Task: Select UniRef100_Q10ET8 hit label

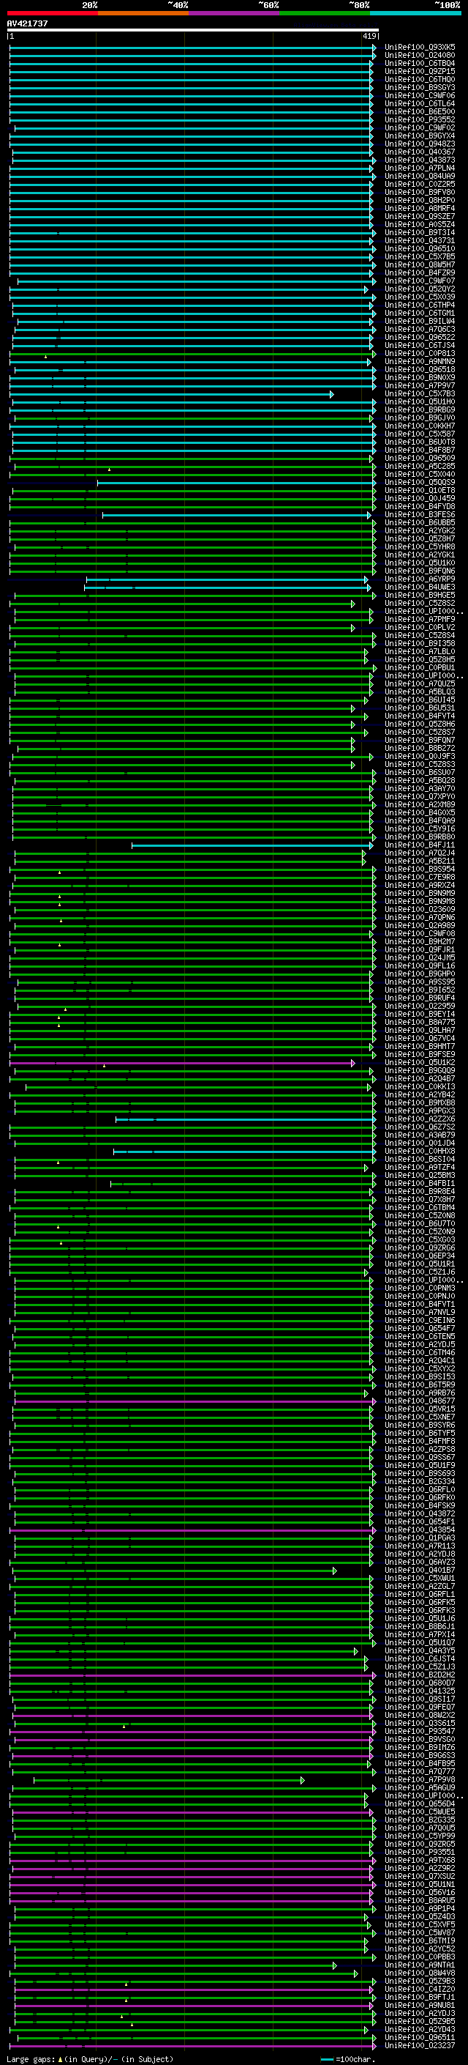Action: 420,491
